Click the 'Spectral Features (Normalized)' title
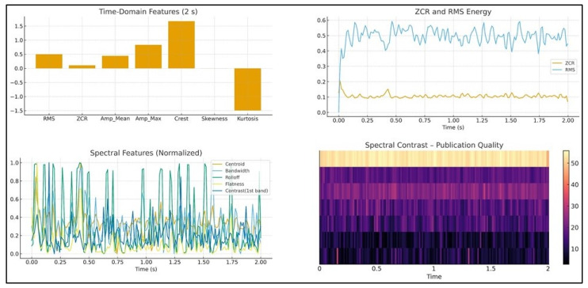Image resolution: width=588 pixels, height=288 pixels. click(147, 153)
